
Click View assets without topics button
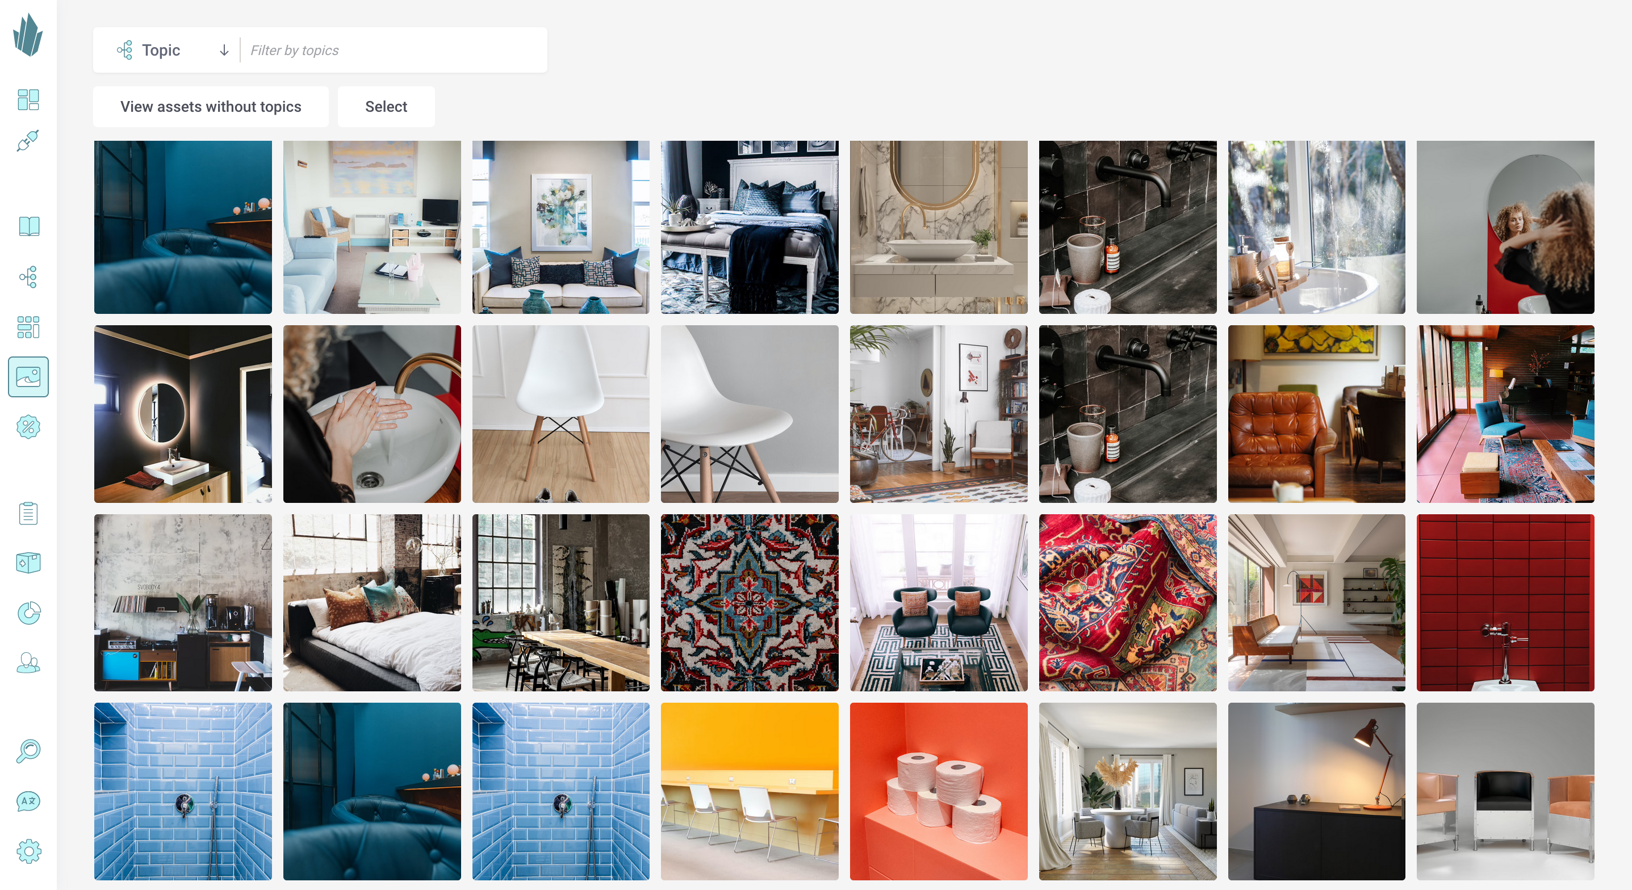point(211,106)
